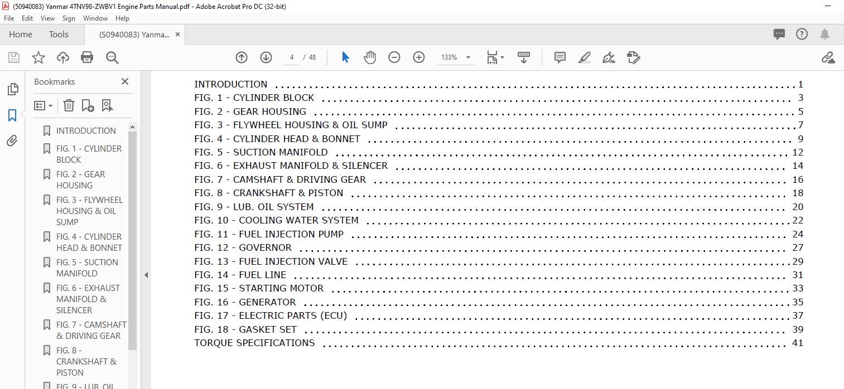This screenshot has height=389, width=844.
Task: Open the Sign menu
Action: click(69, 18)
